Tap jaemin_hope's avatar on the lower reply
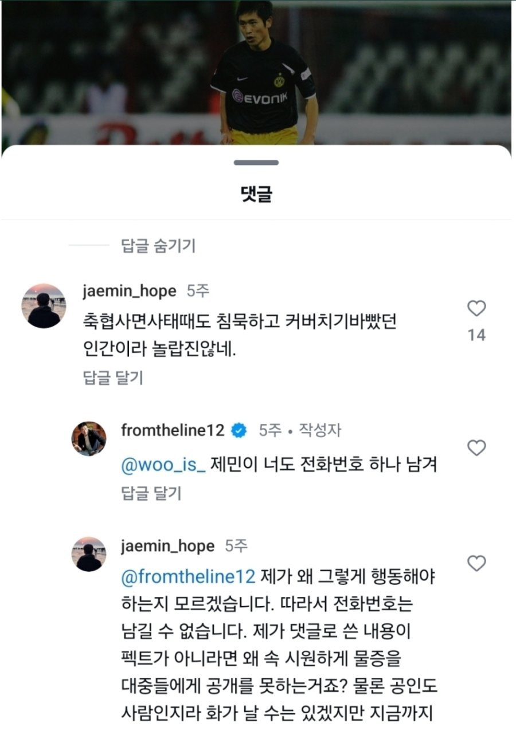This screenshot has height=731, width=516. pos(88,554)
